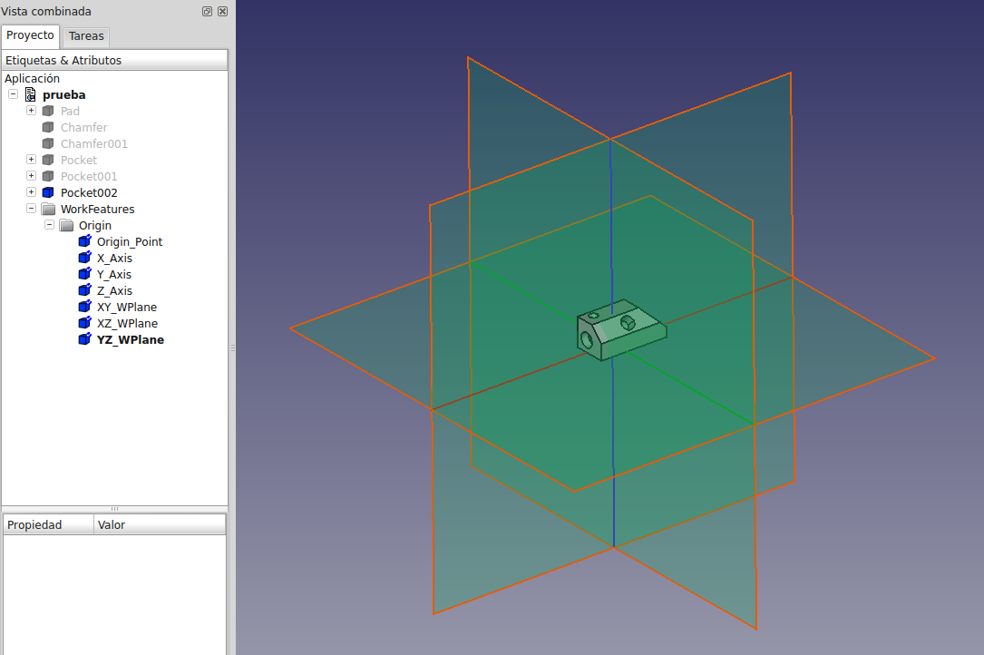This screenshot has width=984, height=655.
Task: Undock the Vista combinada panel
Action: click(x=207, y=11)
